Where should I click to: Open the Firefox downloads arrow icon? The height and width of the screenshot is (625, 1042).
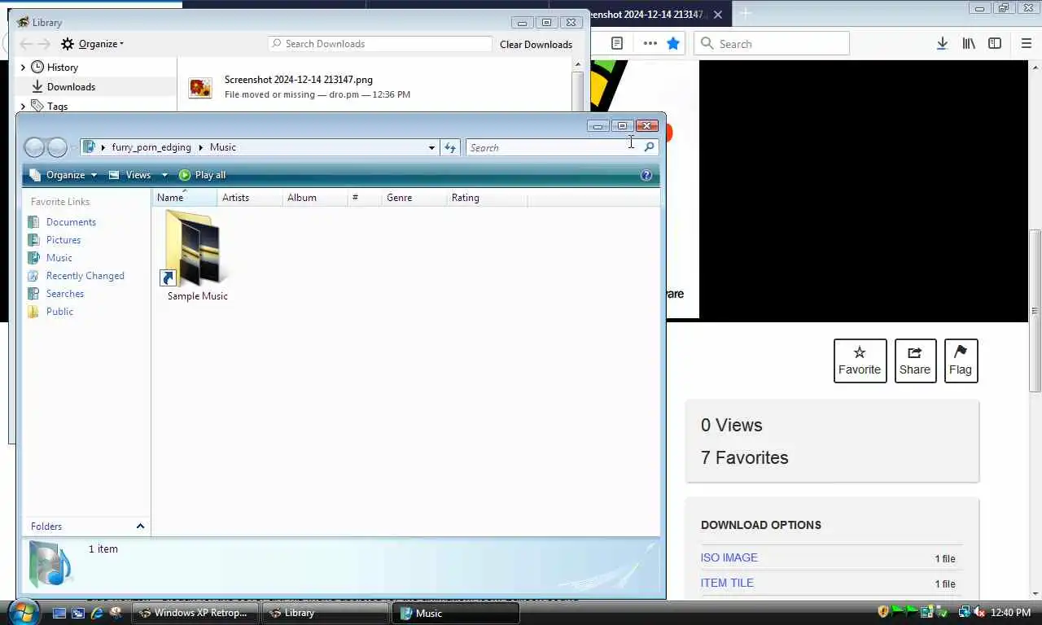coord(942,43)
